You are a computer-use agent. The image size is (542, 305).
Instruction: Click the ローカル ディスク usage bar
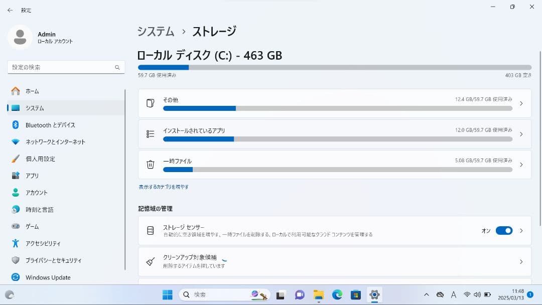[x=334, y=67]
